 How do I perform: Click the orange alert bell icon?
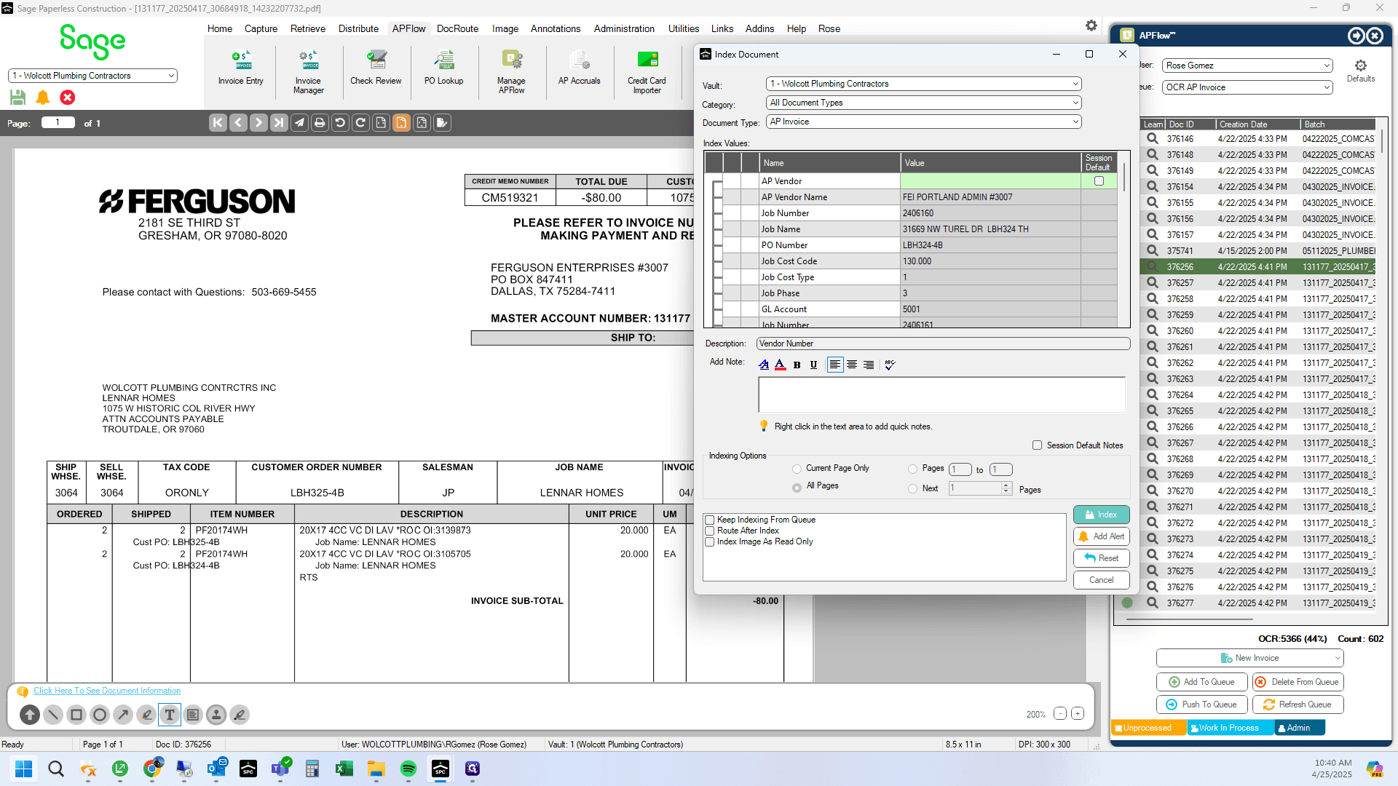tap(43, 98)
